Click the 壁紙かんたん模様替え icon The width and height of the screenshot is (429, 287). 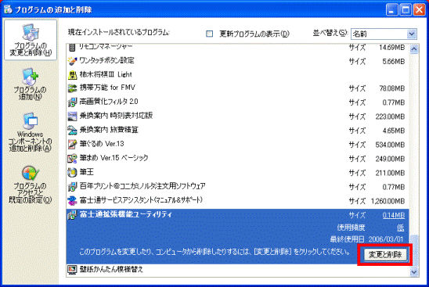point(72,270)
